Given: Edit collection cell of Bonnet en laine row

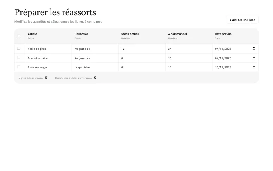Looking at the screenshot, I should [x=95, y=58].
